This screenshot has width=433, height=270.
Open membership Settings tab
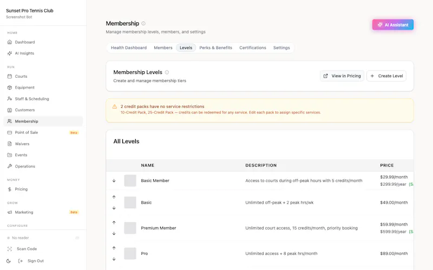click(x=281, y=48)
